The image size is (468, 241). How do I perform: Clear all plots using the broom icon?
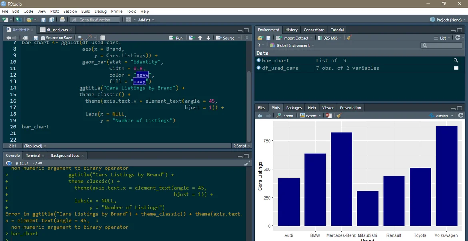click(x=339, y=116)
